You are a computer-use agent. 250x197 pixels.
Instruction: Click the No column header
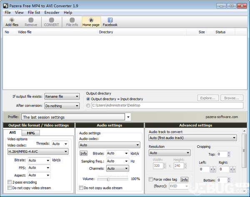click(x=10, y=32)
